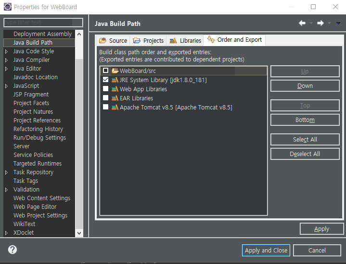Click the sidebar scroll down arrow
The height and width of the screenshot is (264, 346).
pos(79,233)
